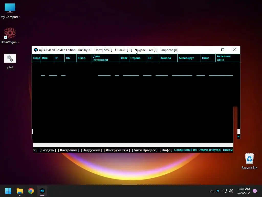
Task: Open the Windows Start menu
Action: pyautogui.click(x=8, y=191)
